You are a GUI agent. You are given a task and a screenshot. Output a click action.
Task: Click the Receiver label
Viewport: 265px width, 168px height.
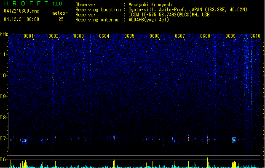[86, 15]
